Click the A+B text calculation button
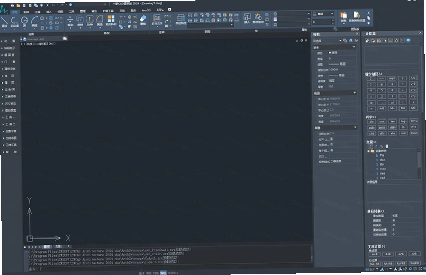The width and height of the screenshot is (426, 275). tap(374, 254)
